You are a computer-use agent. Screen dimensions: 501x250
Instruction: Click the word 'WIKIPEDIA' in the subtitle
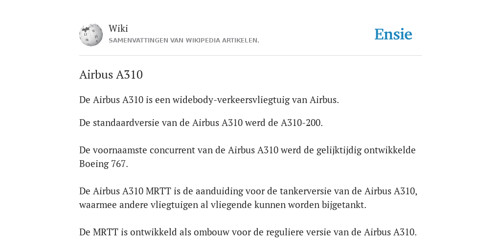tap(203, 41)
